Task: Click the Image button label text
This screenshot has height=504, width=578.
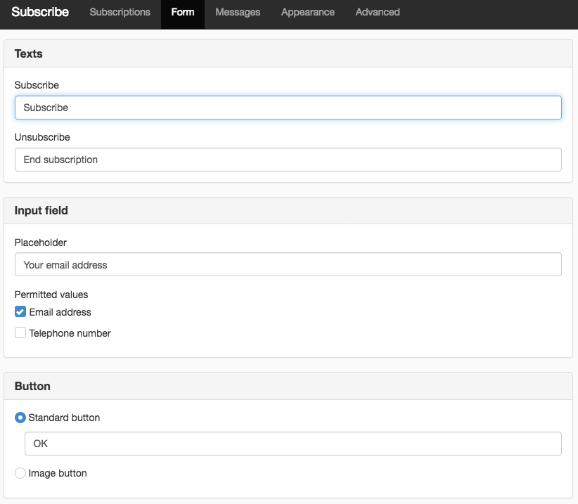Action: [58, 473]
